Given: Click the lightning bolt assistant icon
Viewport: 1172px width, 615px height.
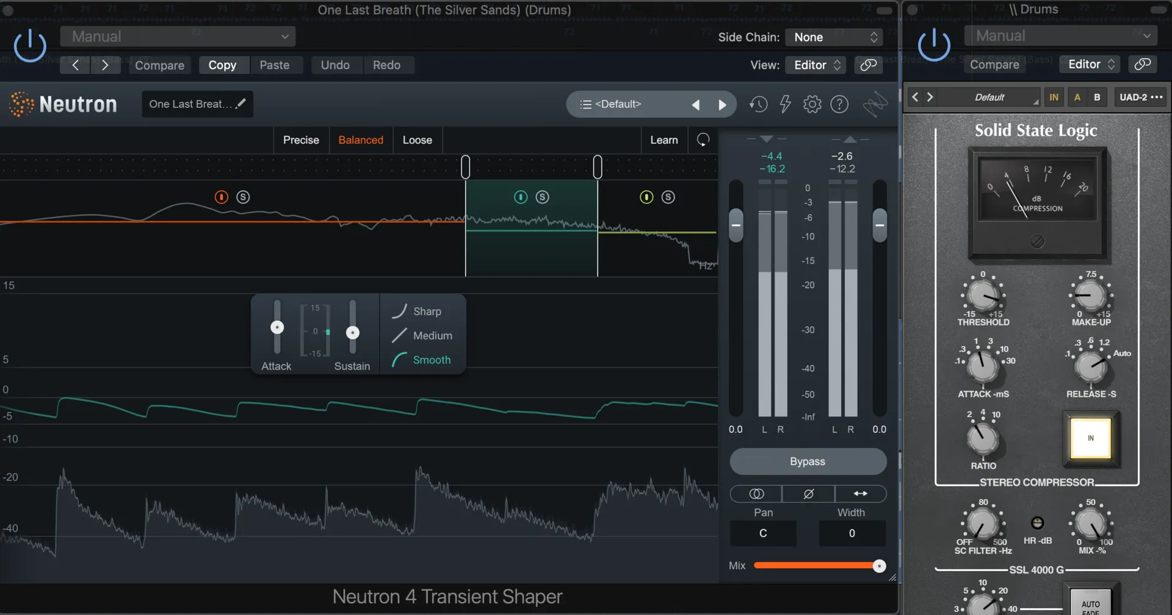Looking at the screenshot, I should tap(786, 104).
